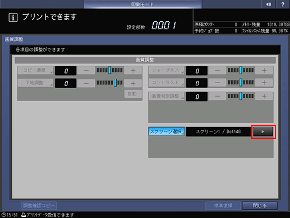Click the コントラスト value display showing 0
Viewport: 290px width, 218px height.
click(197, 83)
